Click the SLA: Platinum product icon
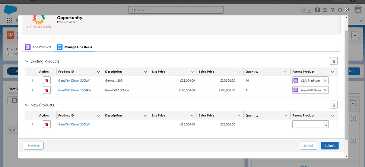 [x=296, y=81]
